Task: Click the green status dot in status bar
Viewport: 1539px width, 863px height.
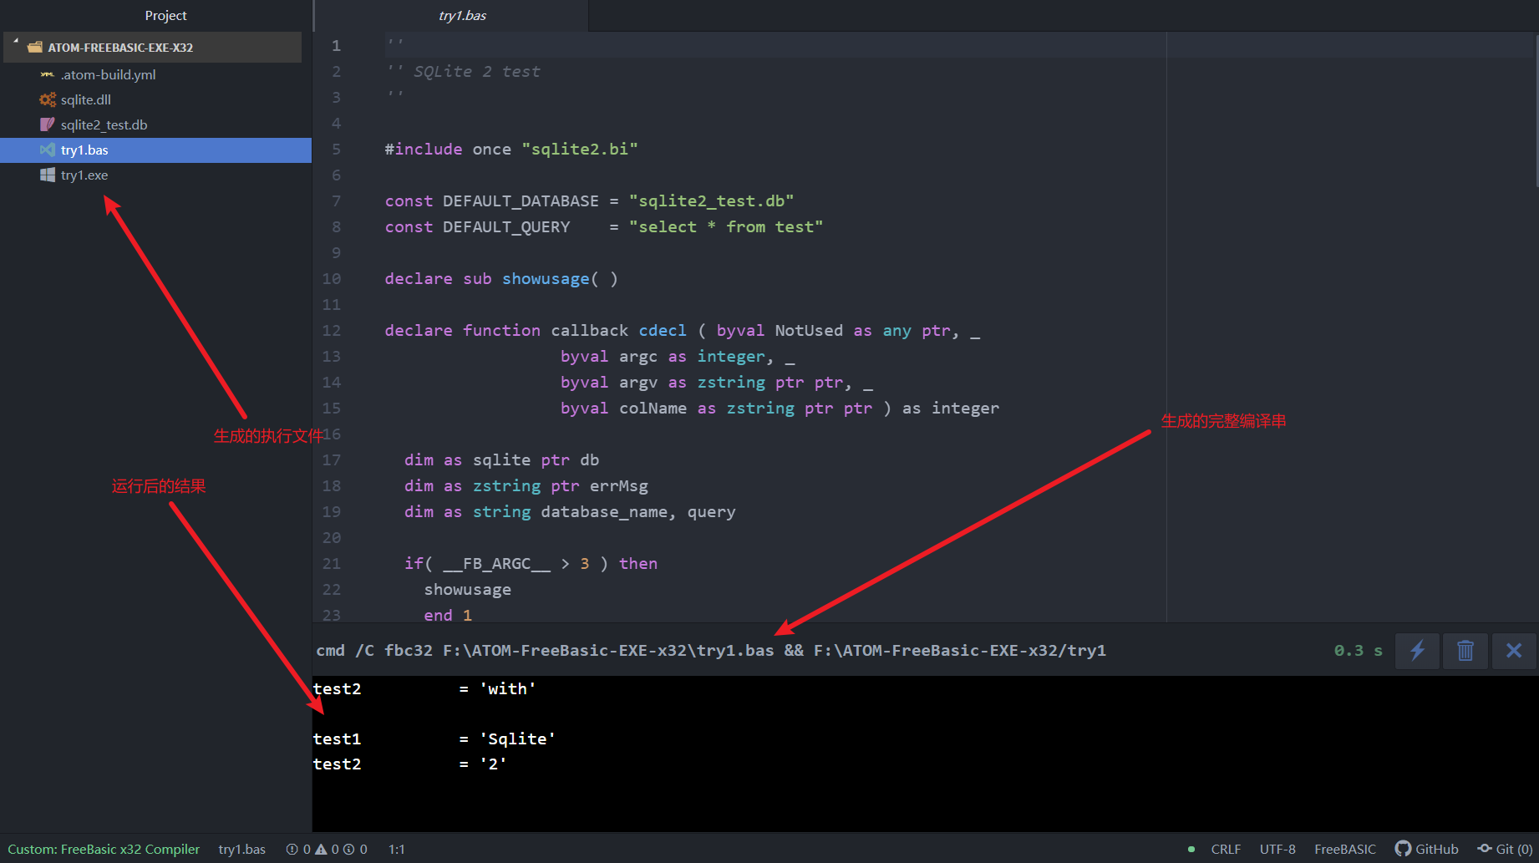Action: [1191, 850]
